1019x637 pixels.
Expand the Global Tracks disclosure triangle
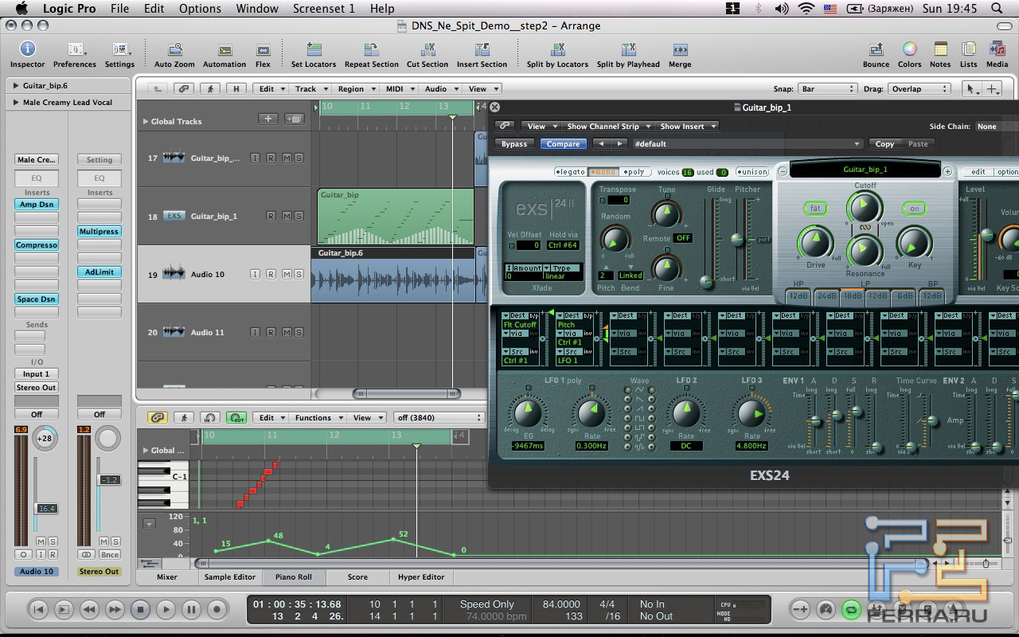(145, 122)
